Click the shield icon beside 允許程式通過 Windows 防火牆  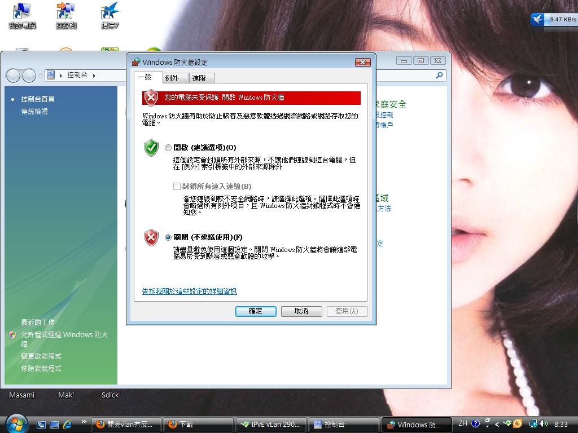(x=12, y=335)
